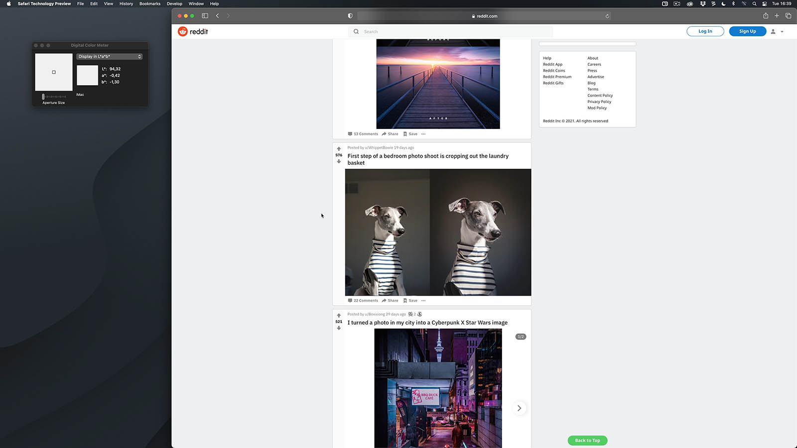Click the Reddit logo home link

tap(193, 31)
